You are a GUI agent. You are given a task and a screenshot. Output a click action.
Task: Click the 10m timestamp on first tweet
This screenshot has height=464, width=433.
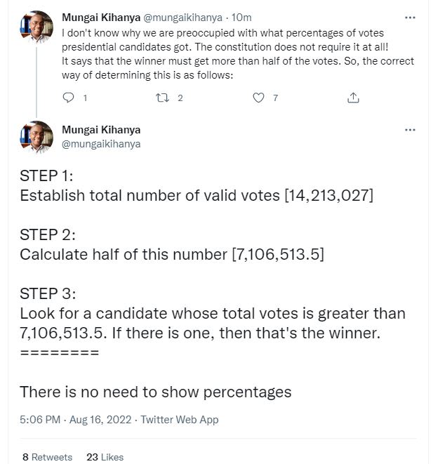[x=241, y=18]
